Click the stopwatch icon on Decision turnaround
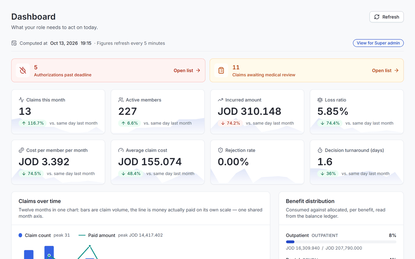The image size is (415, 259). (x=320, y=150)
